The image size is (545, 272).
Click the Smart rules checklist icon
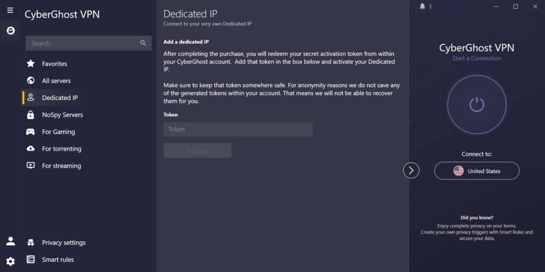(x=30, y=259)
